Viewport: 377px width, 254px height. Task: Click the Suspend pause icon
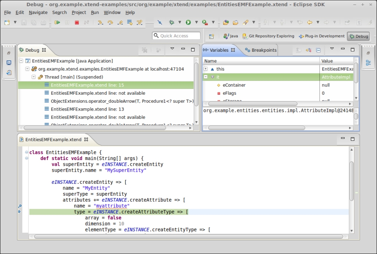click(x=67, y=23)
